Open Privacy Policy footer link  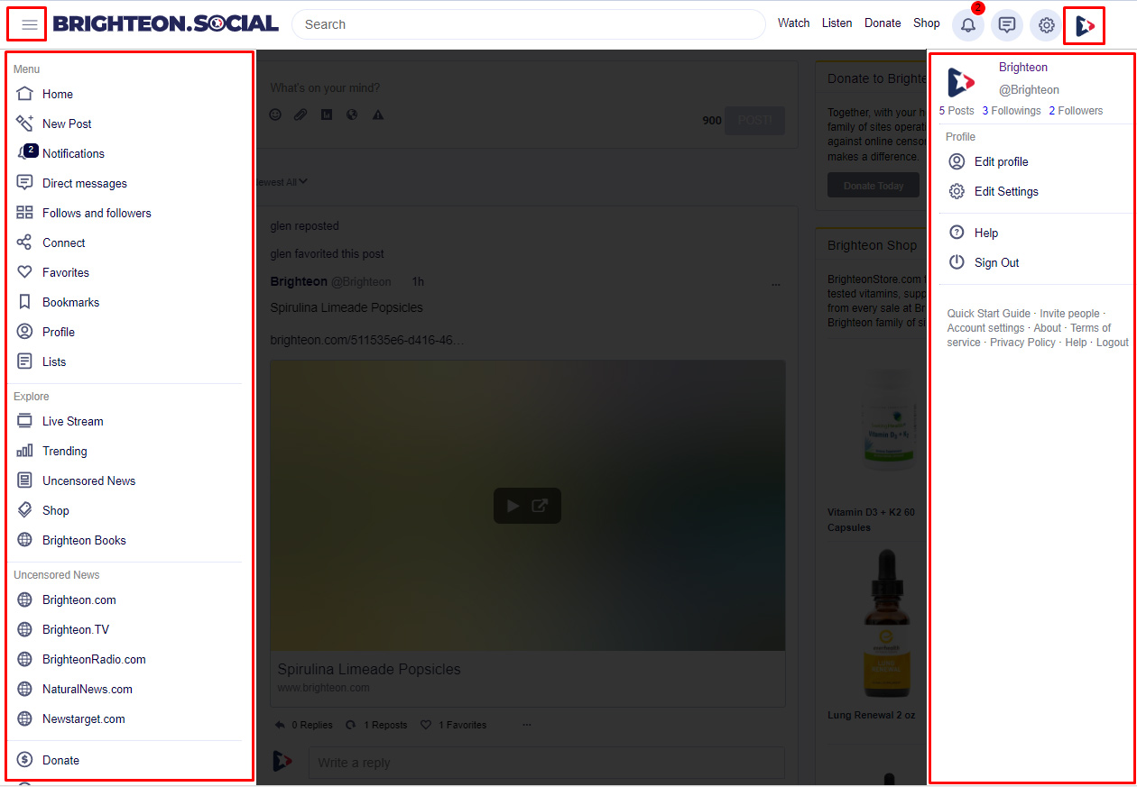[x=1022, y=343]
